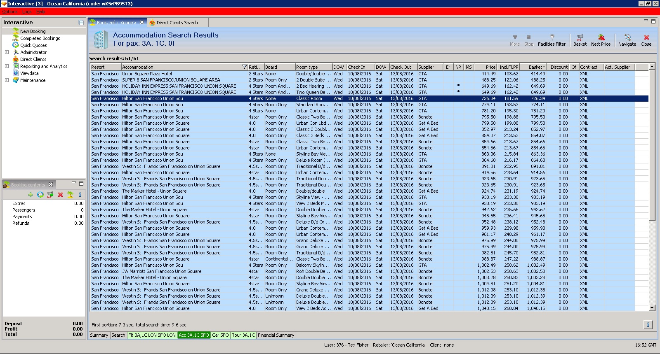Viewport: 660px width, 354px height.
Task: Click the Stop toolbar button
Action: [x=529, y=40]
